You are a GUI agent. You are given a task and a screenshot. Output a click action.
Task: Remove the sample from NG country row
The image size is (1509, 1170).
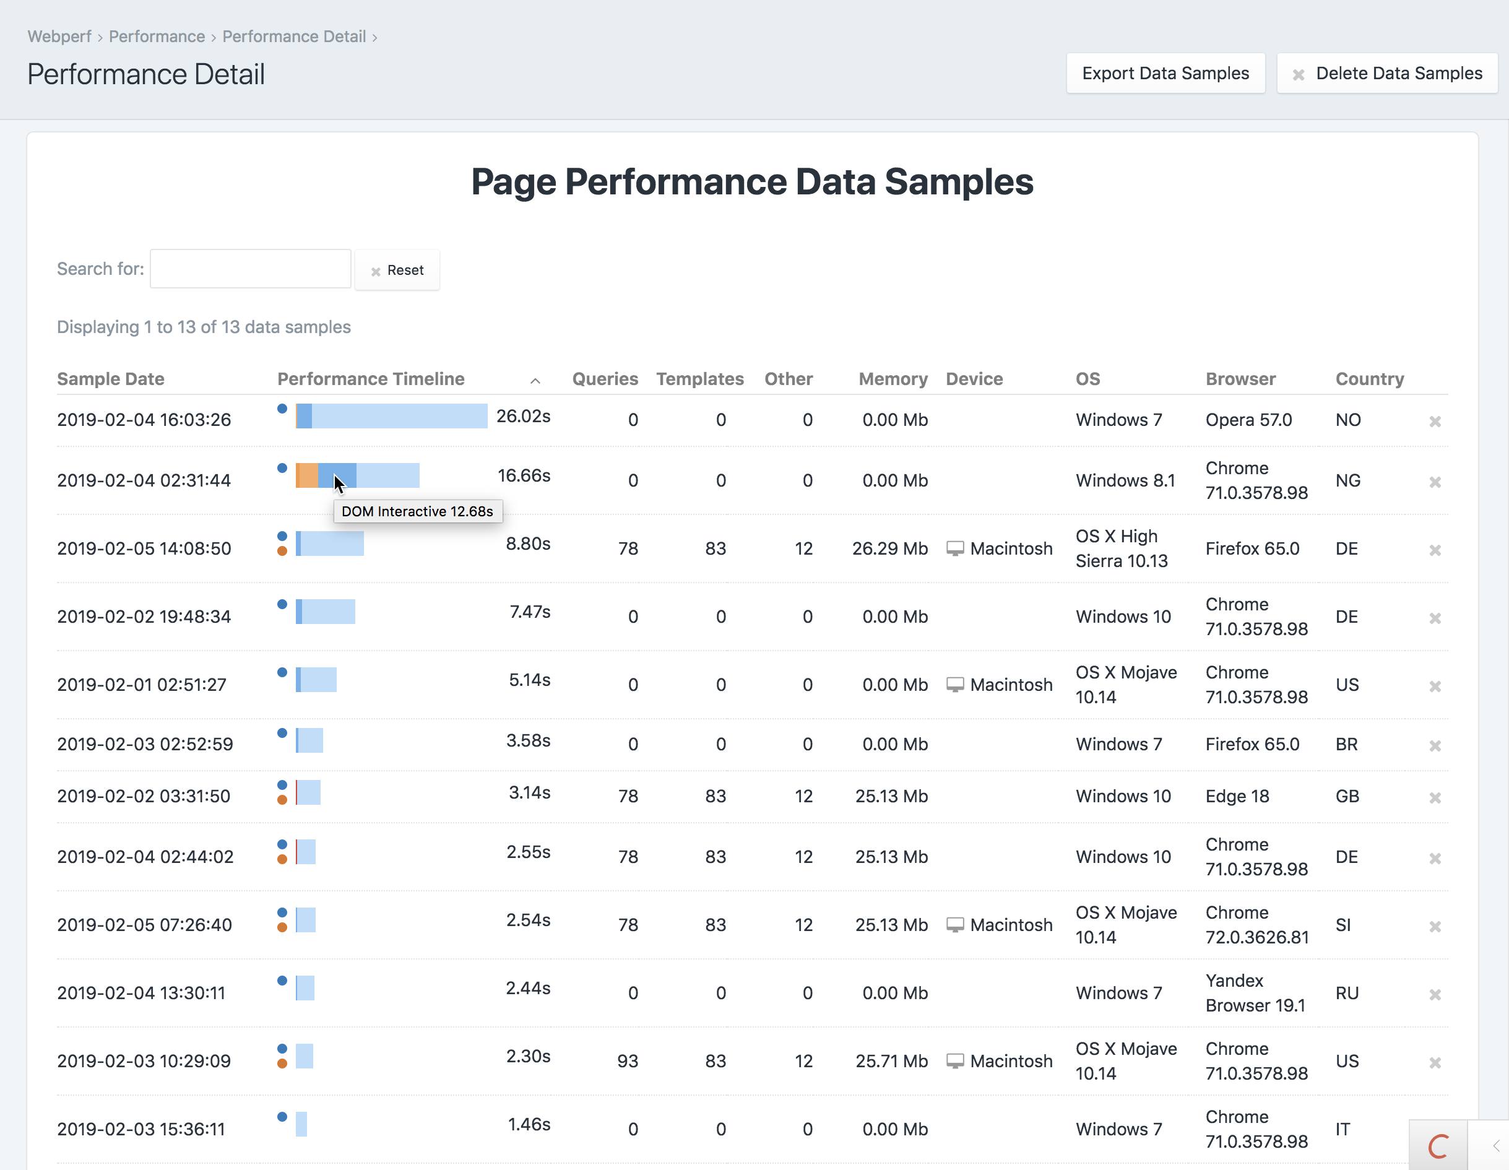(x=1435, y=482)
